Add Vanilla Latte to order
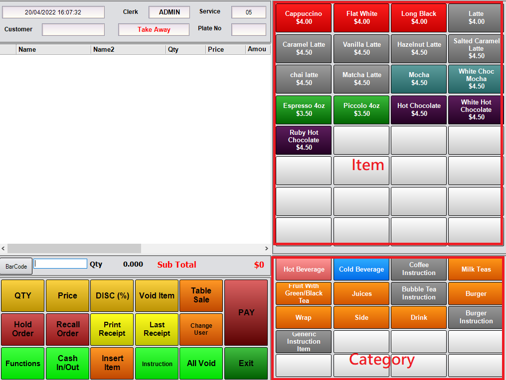Screen dimensions: 506x380 click(x=361, y=49)
